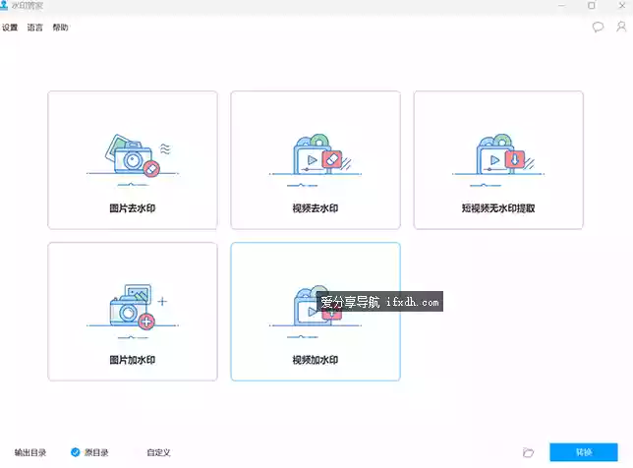Screen dimensions: 633x468
Task: Click the user account profile icon
Action: pyautogui.click(x=621, y=27)
